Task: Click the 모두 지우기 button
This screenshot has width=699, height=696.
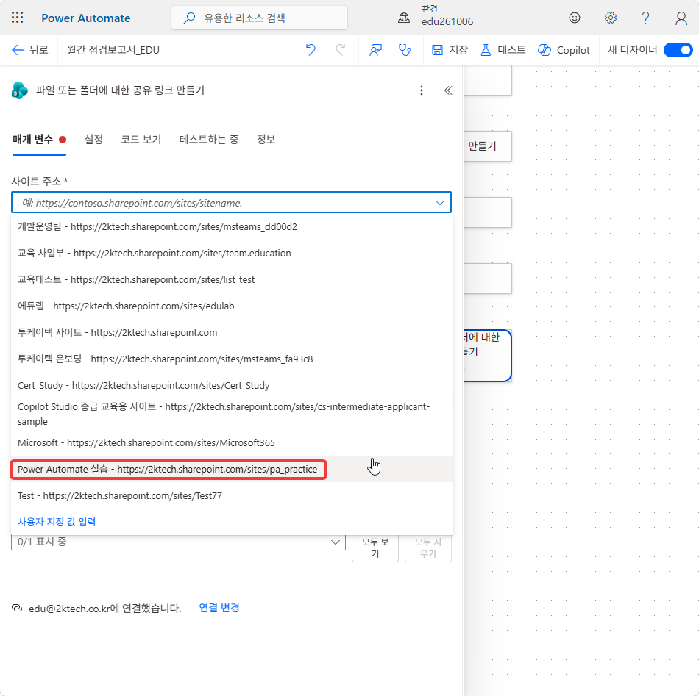Action: pyautogui.click(x=428, y=548)
